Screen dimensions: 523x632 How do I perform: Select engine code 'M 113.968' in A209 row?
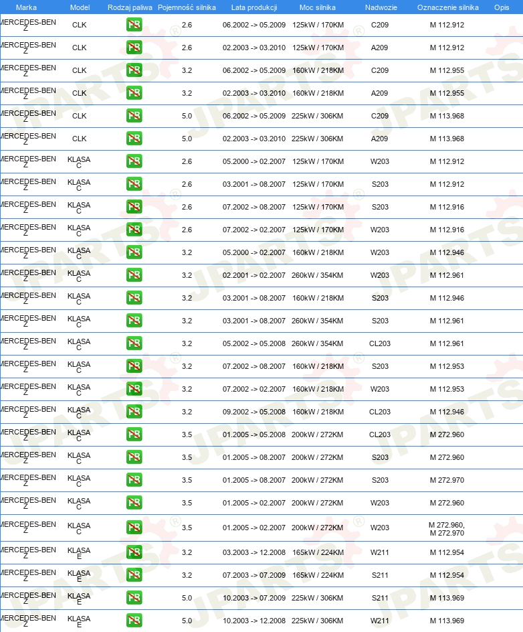(447, 139)
